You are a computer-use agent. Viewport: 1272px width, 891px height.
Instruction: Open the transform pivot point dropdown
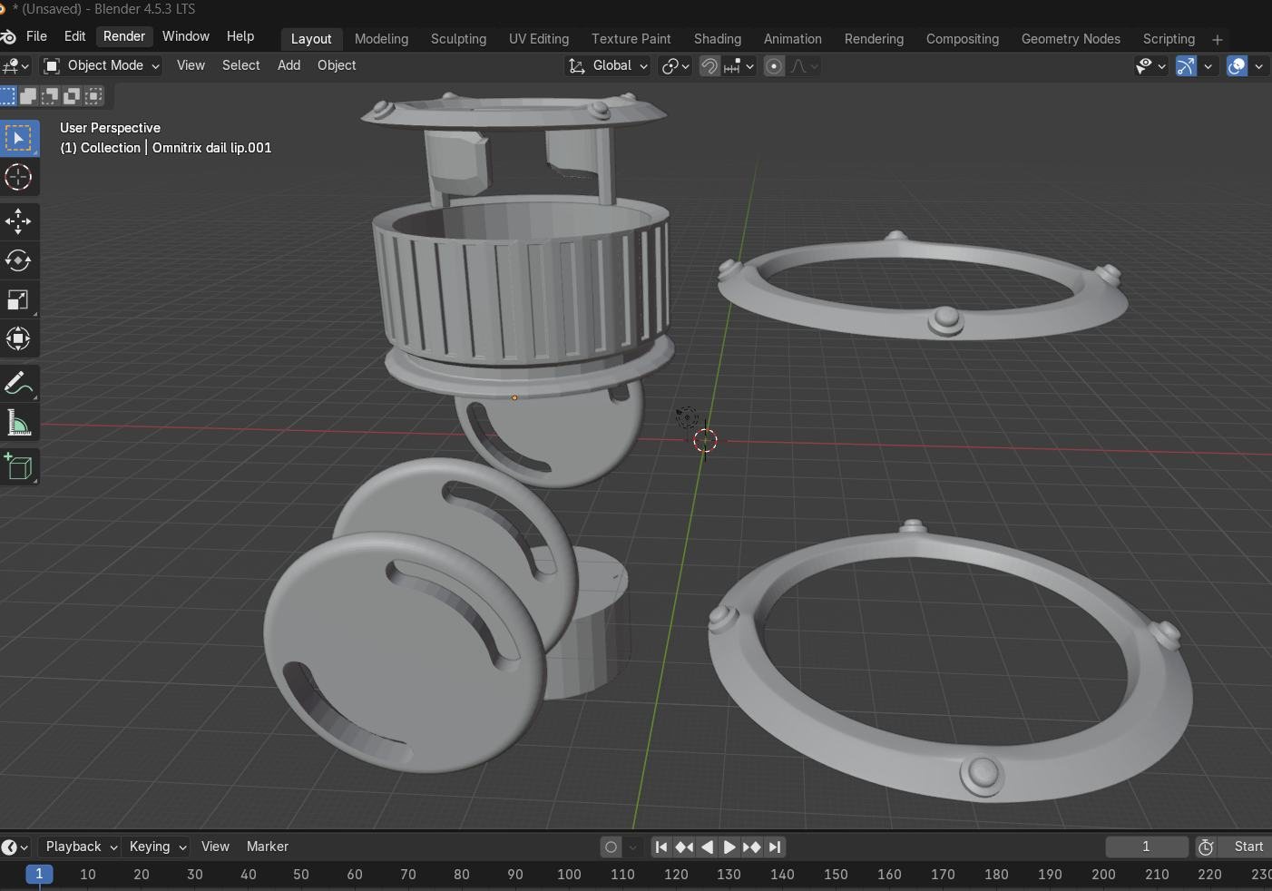[x=675, y=65]
